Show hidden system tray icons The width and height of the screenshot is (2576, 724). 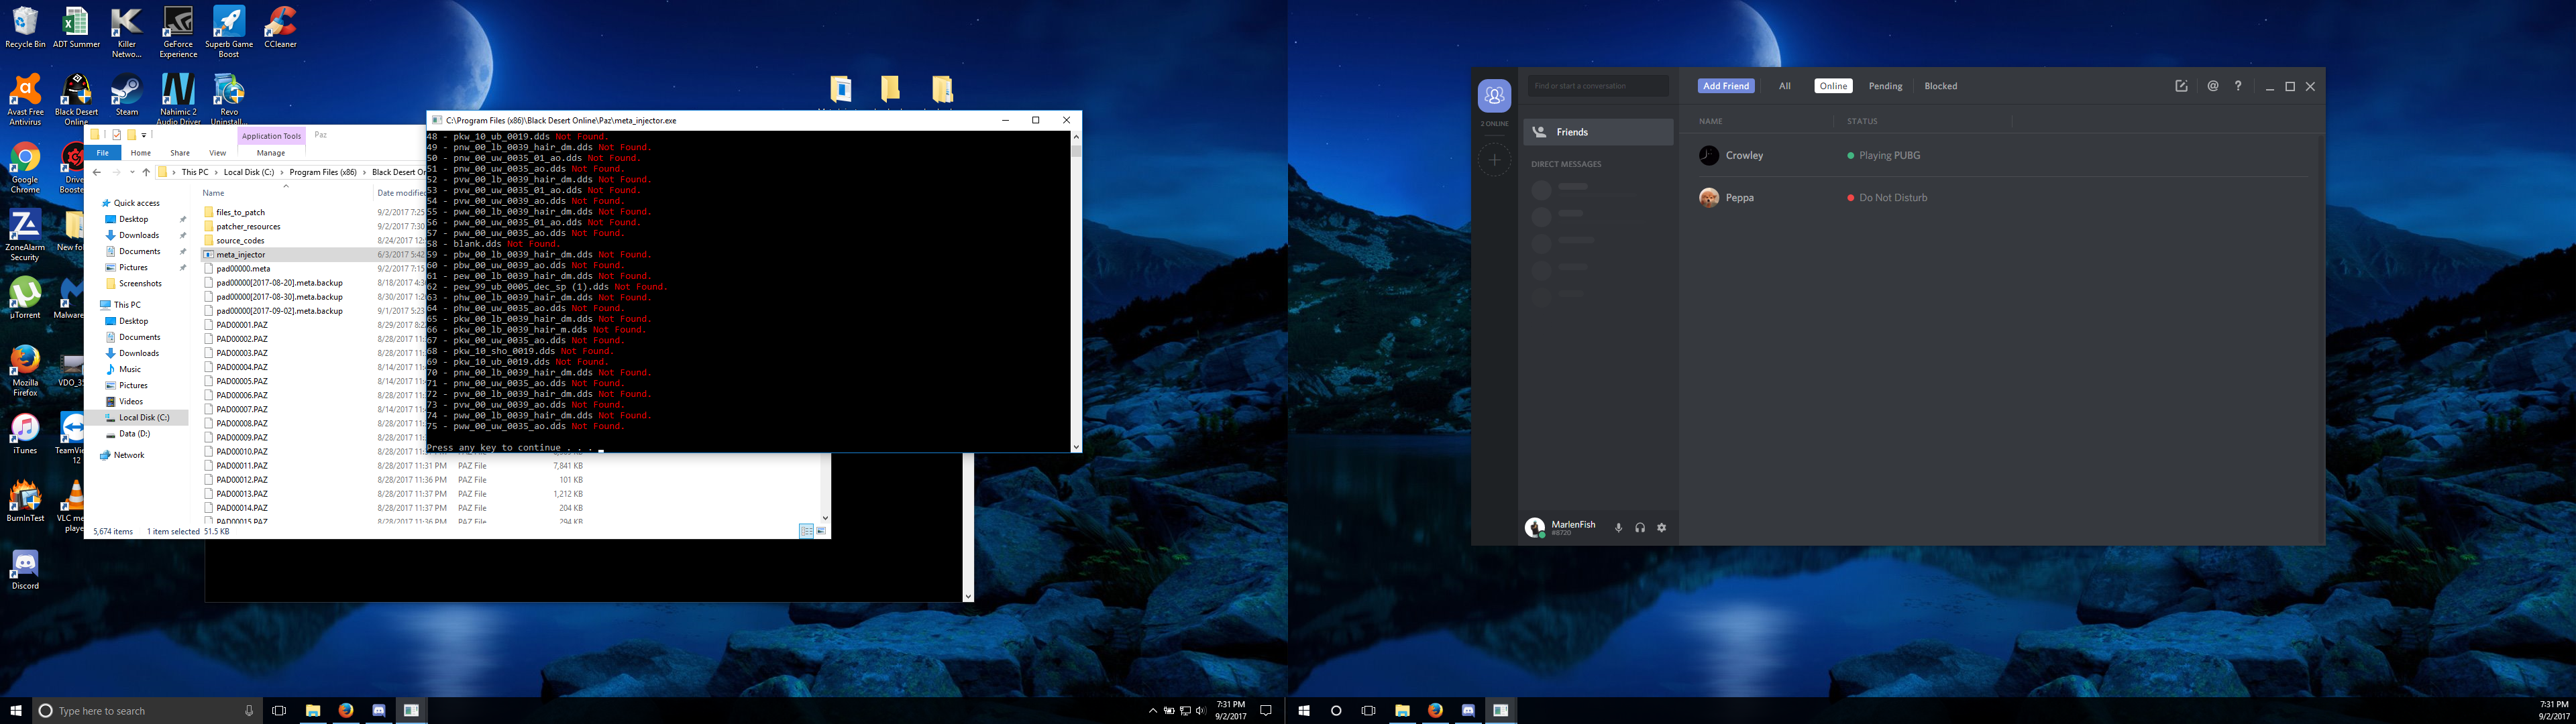pyautogui.click(x=1152, y=711)
